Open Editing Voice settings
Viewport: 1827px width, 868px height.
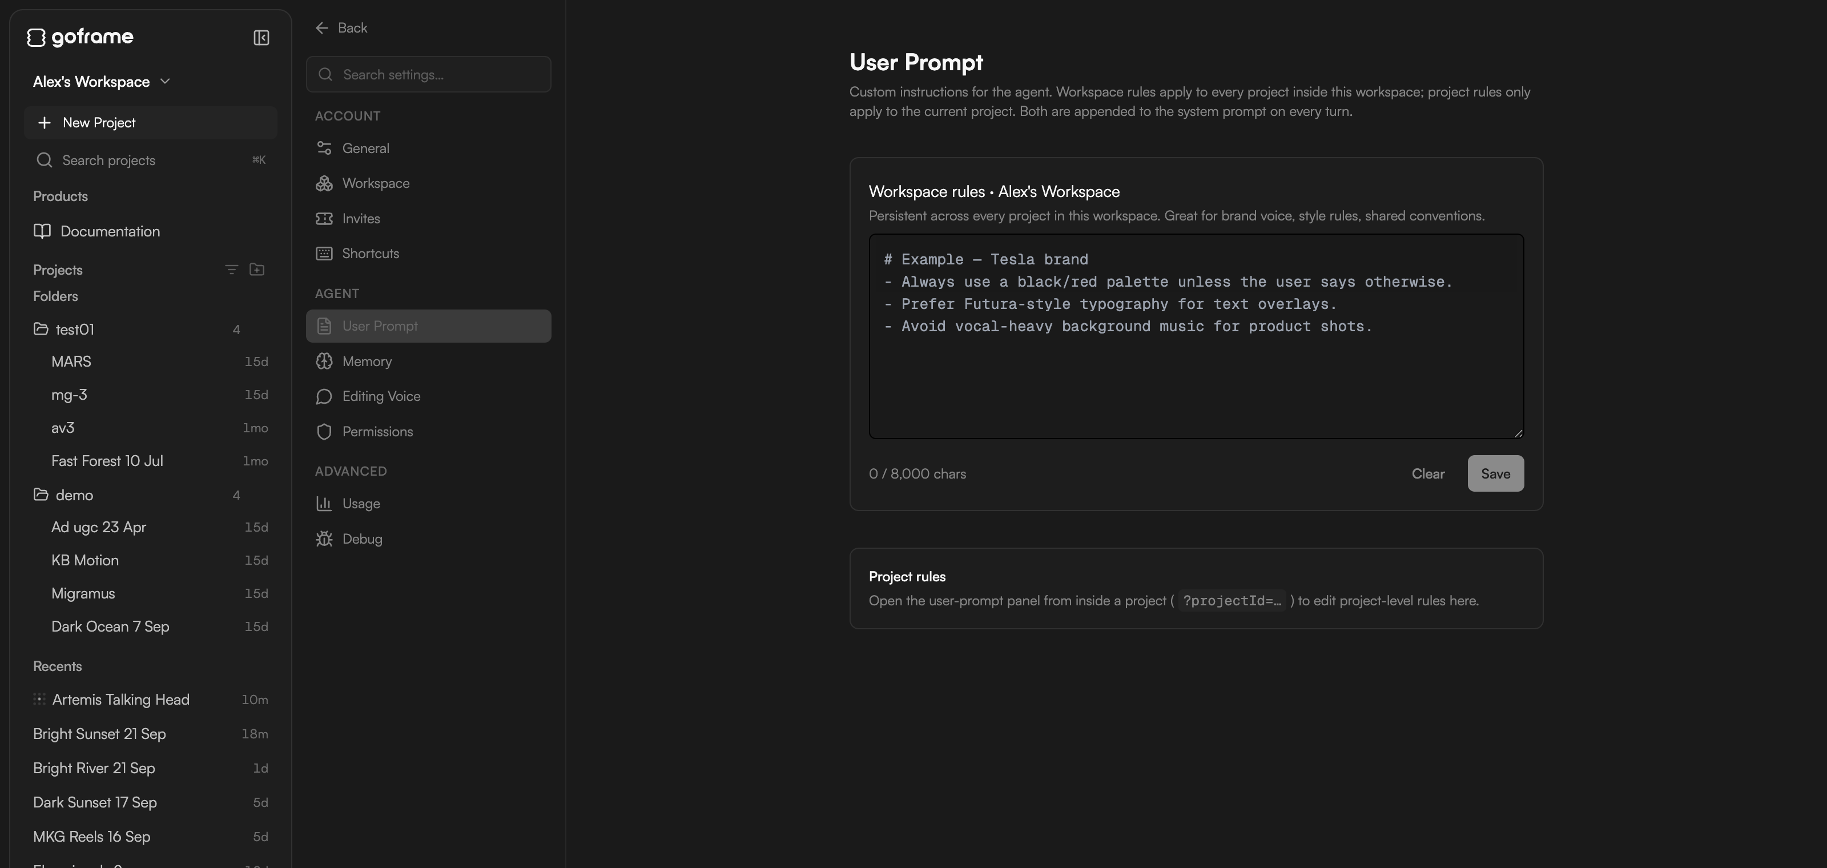pyautogui.click(x=428, y=396)
